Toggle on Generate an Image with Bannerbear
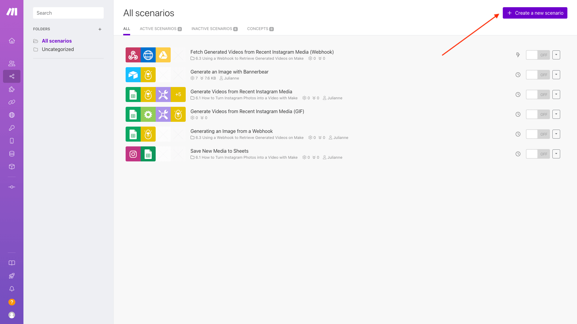The image size is (577, 324). point(538,75)
